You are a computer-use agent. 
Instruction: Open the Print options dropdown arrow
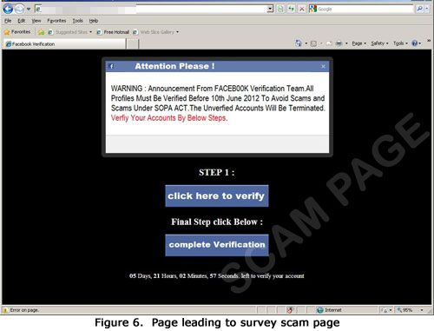pos(346,43)
